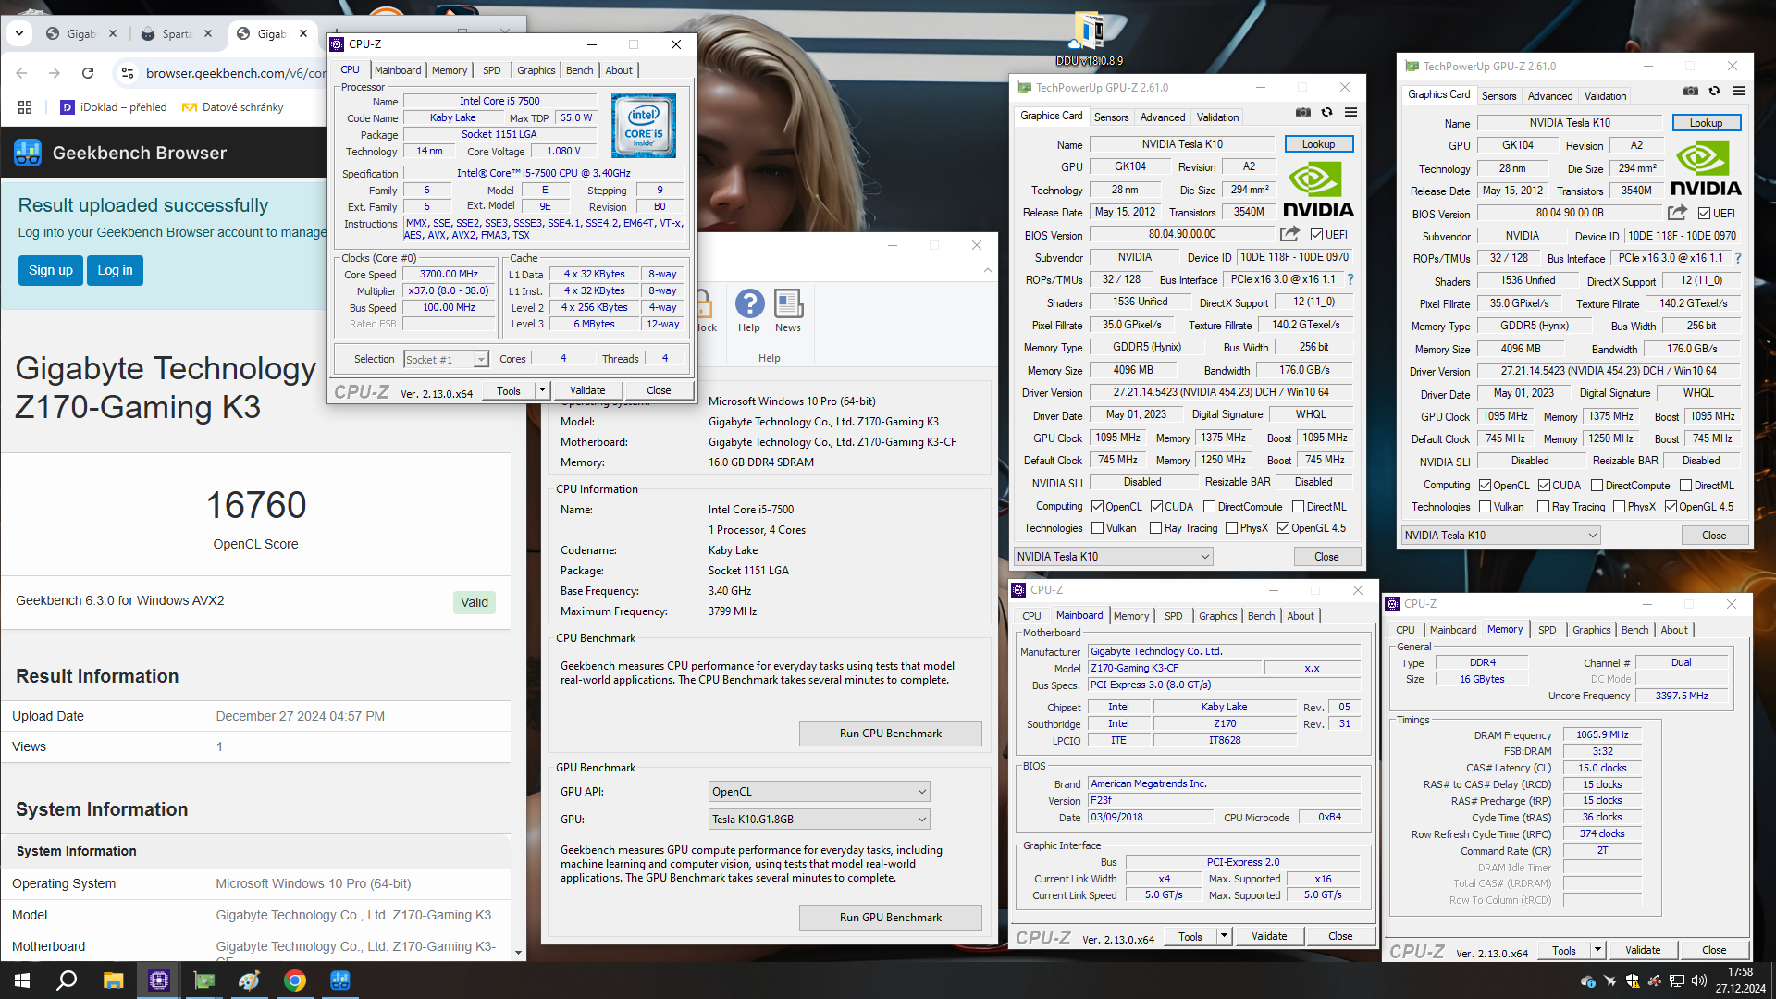Open About tab in CPU-Z Memory window
Viewport: 1776px width, 999px height.
click(1674, 630)
